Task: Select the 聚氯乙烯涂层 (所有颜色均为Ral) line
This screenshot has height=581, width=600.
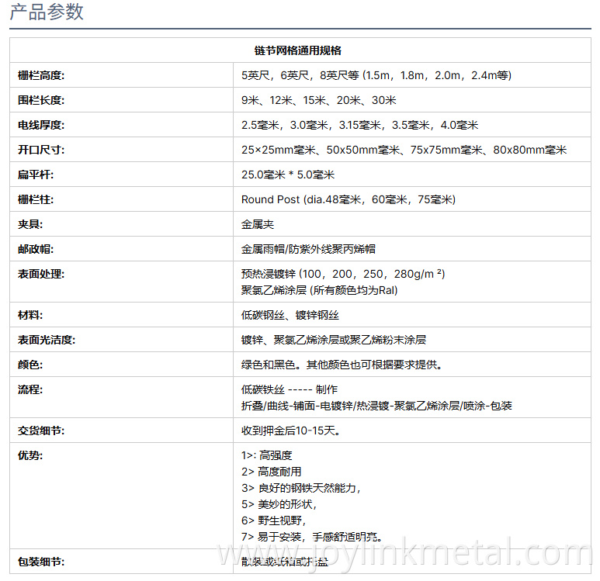Action: (319, 290)
